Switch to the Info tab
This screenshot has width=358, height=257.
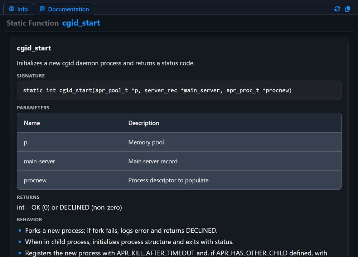(x=18, y=9)
